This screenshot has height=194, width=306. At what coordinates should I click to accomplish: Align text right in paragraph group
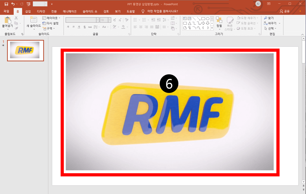146,27
